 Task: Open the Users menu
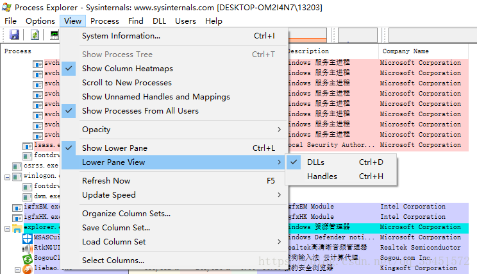click(x=185, y=21)
